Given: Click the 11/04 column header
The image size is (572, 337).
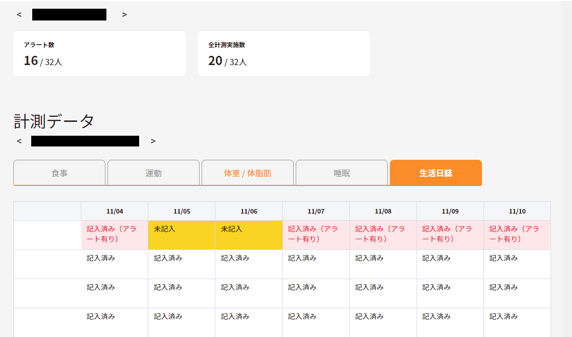Looking at the screenshot, I should tap(115, 211).
